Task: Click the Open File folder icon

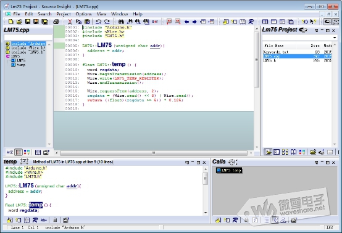Action: coord(19,22)
